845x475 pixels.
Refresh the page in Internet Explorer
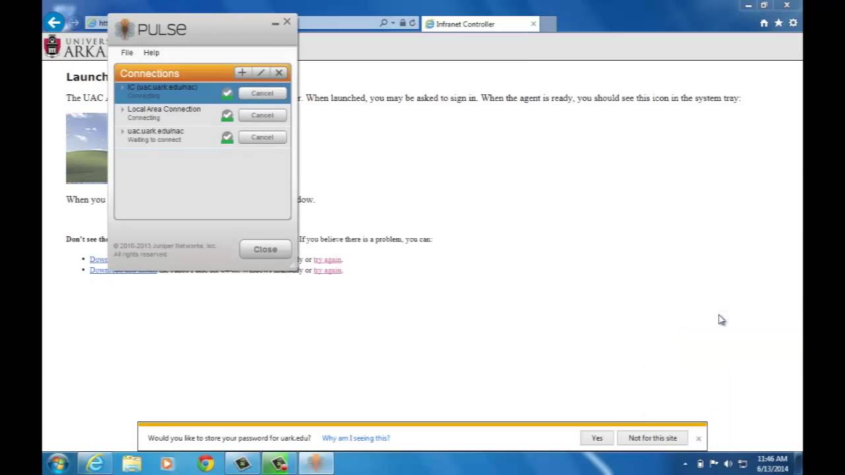(413, 23)
